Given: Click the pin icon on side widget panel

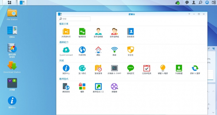Looking at the screenshot, I should coord(209,48).
